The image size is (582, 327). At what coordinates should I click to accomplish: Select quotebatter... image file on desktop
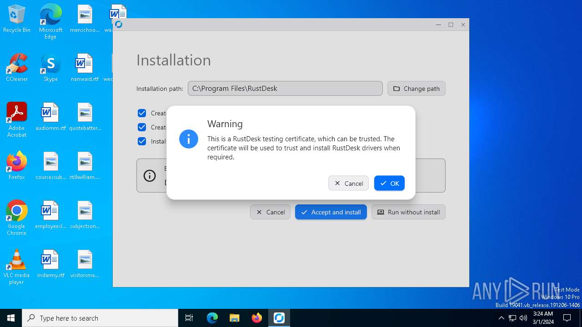tap(85, 117)
